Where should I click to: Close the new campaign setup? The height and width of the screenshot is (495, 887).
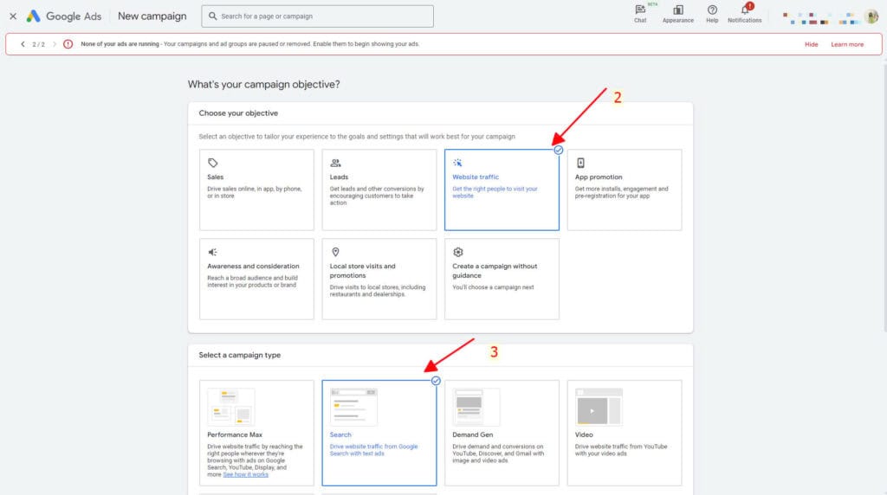[x=13, y=16]
